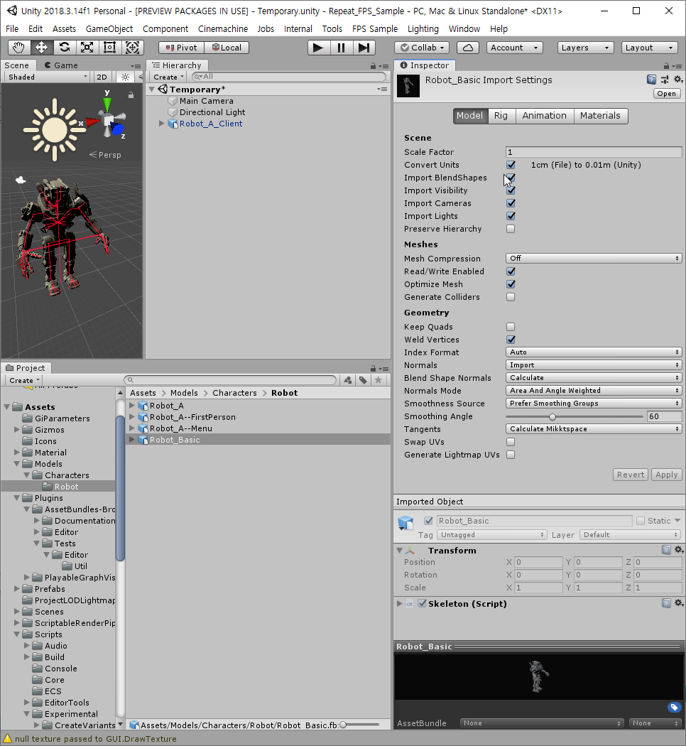Click the scene orientation gizmo cube
Viewport: 686px width, 746px height.
[109, 121]
